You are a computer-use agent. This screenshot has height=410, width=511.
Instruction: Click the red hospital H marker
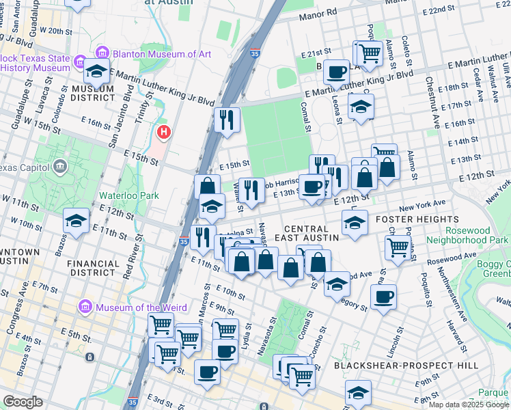click(163, 131)
